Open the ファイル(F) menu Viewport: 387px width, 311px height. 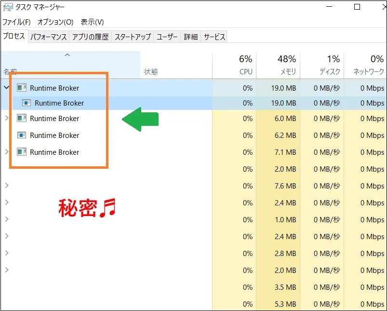coord(16,22)
